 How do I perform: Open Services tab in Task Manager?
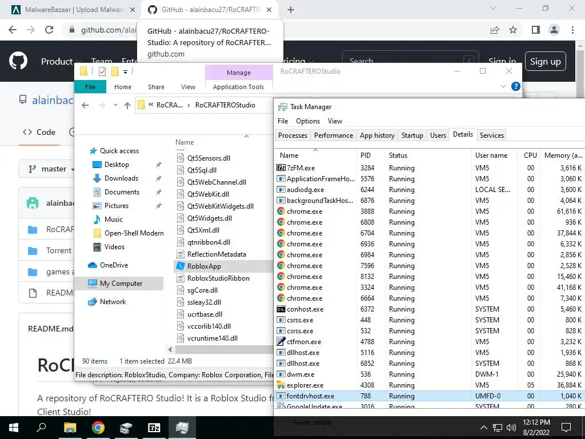[x=492, y=135]
